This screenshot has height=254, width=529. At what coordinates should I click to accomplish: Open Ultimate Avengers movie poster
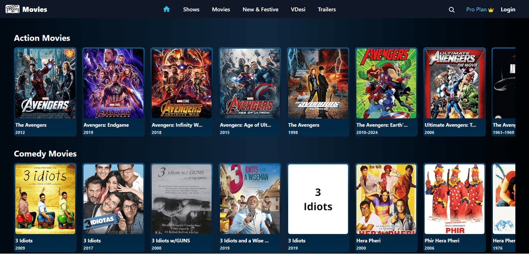coord(455,83)
